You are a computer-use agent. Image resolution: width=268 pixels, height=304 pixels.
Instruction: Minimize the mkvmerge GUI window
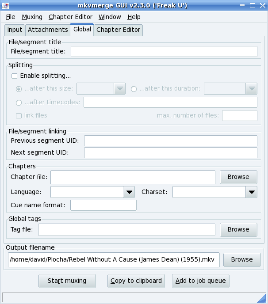tap(242, 5)
